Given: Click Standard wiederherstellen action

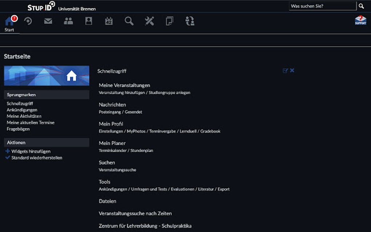Looking at the screenshot, I should coord(37,158).
